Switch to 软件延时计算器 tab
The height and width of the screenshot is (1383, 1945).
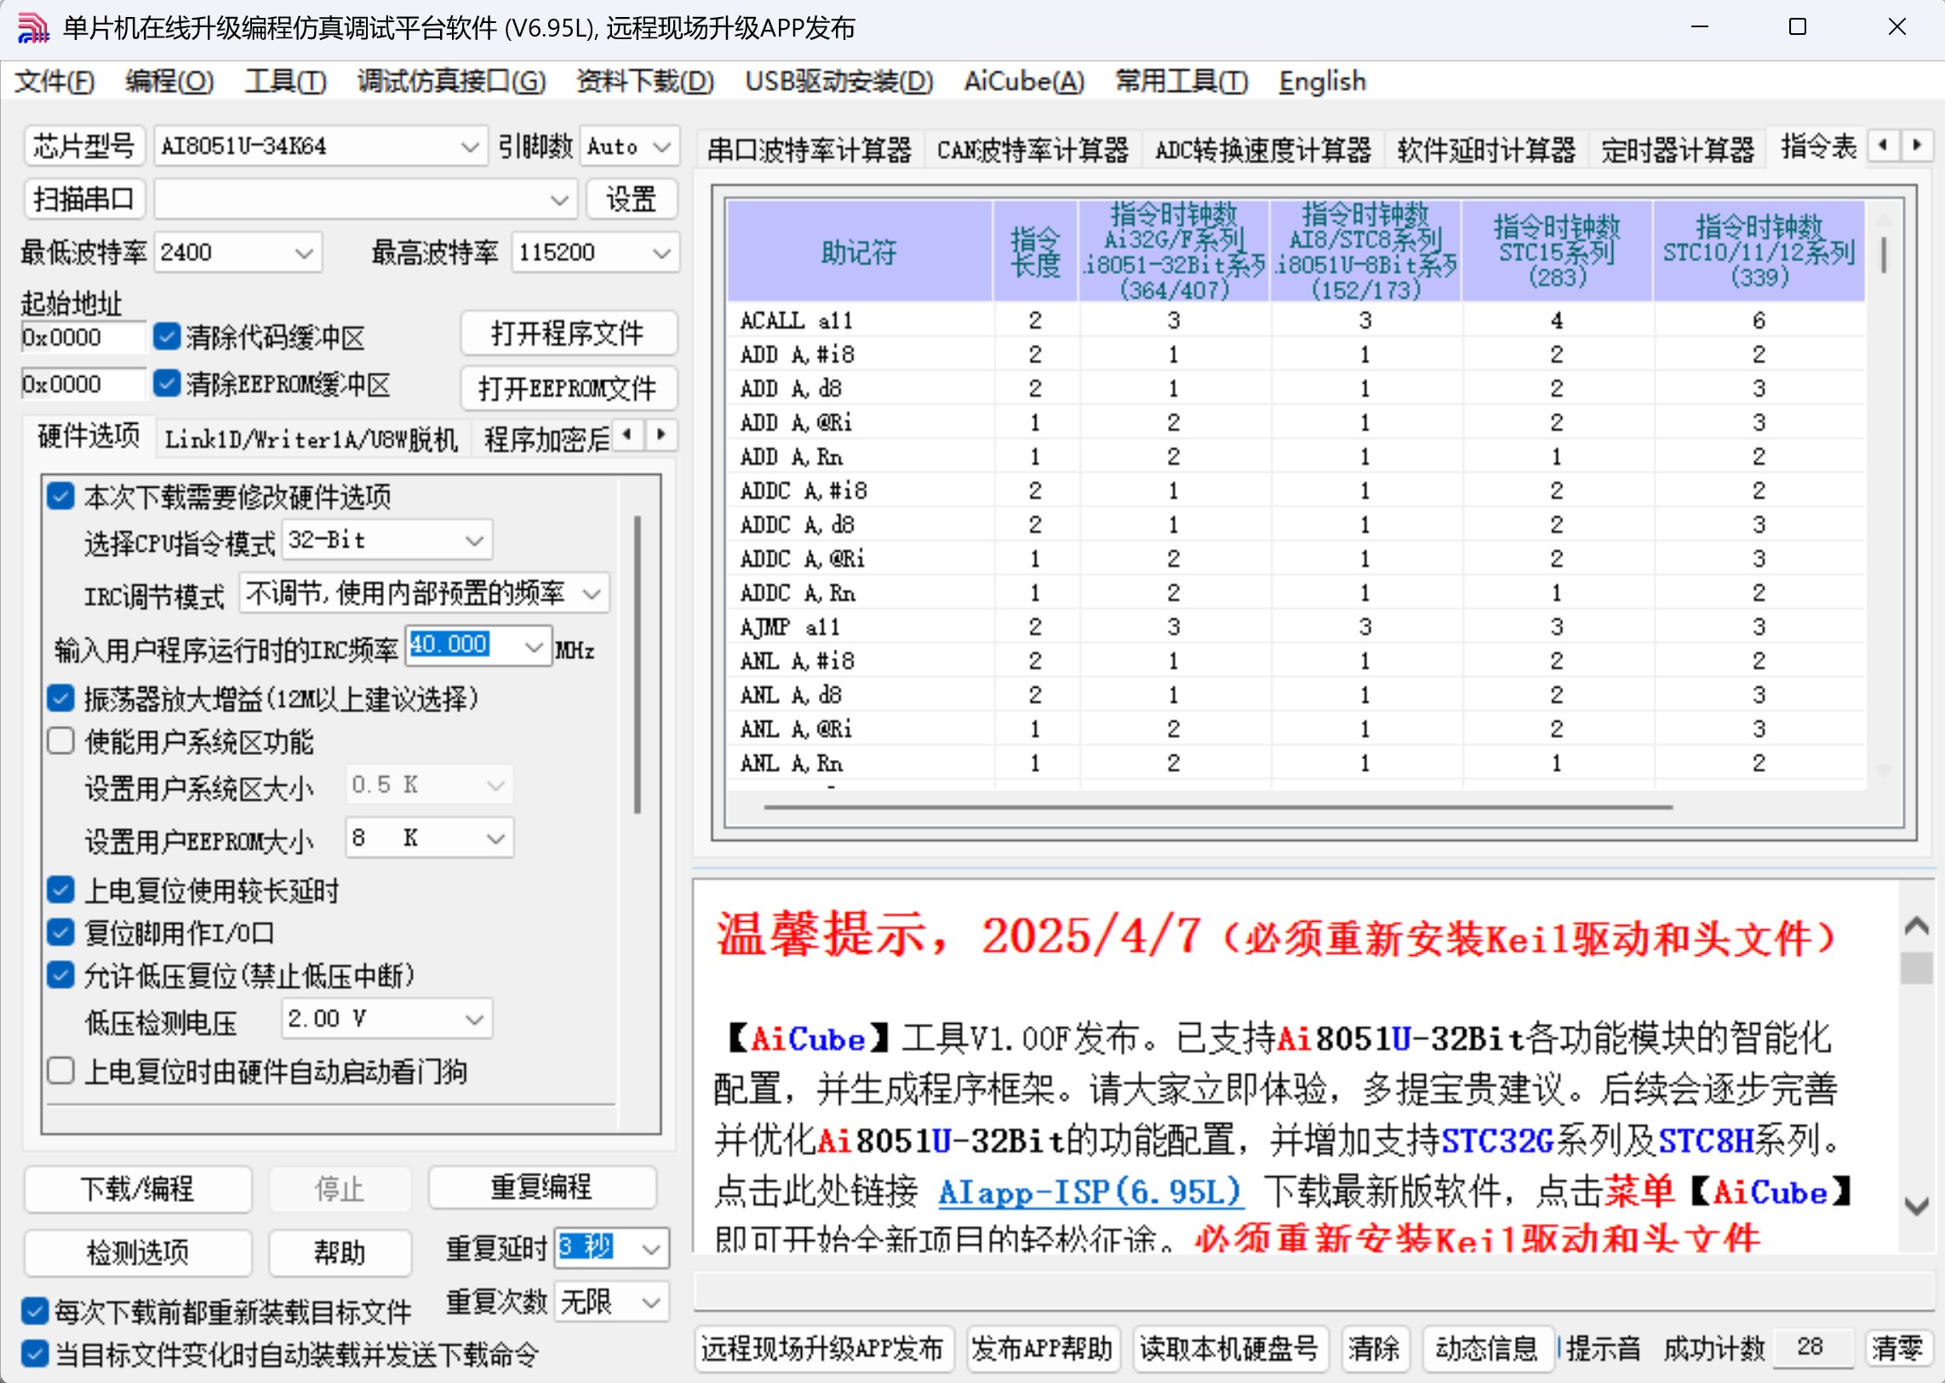coord(1486,150)
